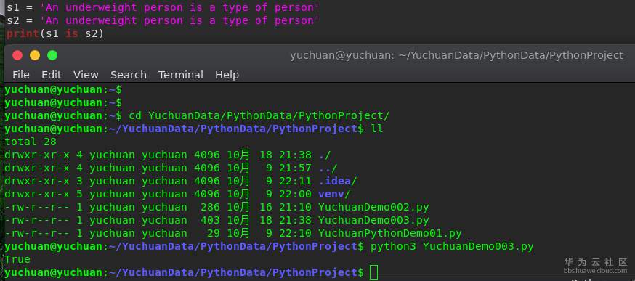635x281 pixels.
Task: Click the venv/ directory entry
Action: click(x=334, y=194)
